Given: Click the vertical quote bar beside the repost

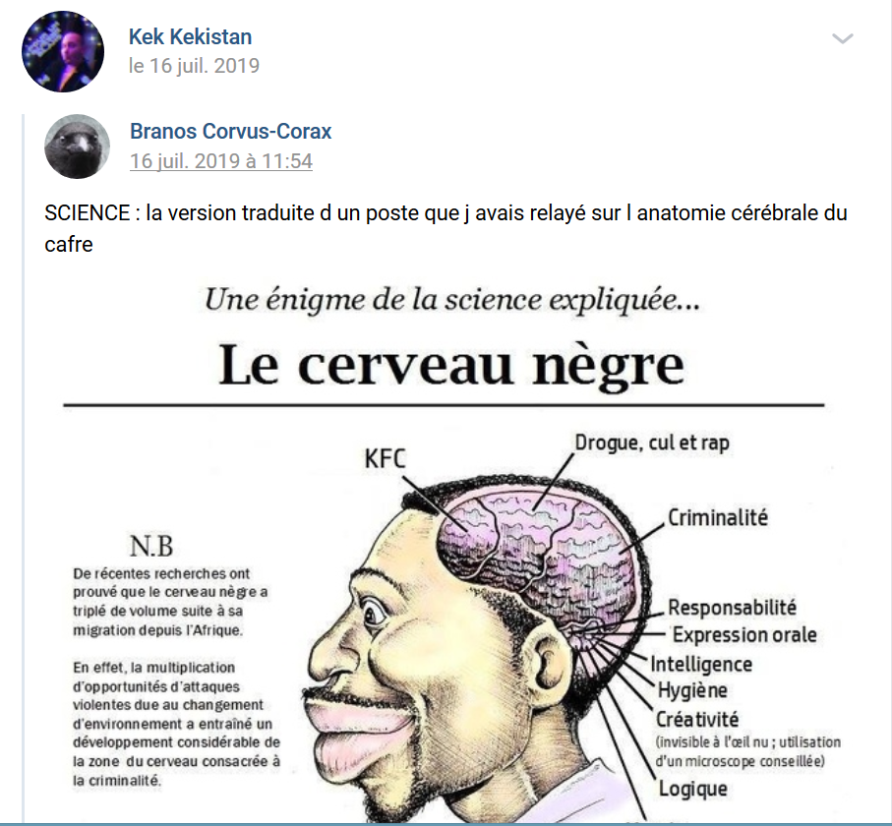Looking at the screenshot, I should 24,468.
